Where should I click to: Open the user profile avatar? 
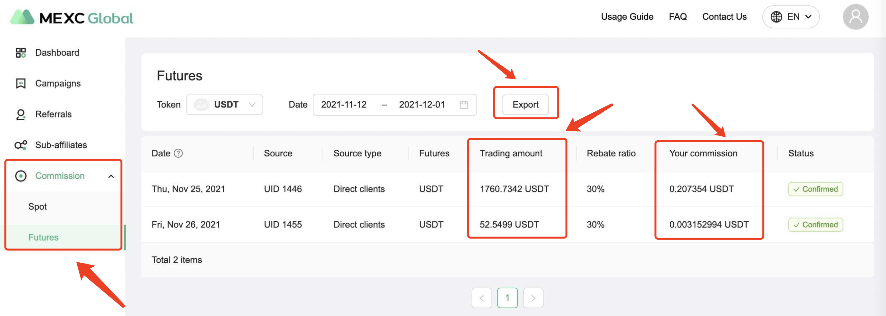[x=855, y=17]
